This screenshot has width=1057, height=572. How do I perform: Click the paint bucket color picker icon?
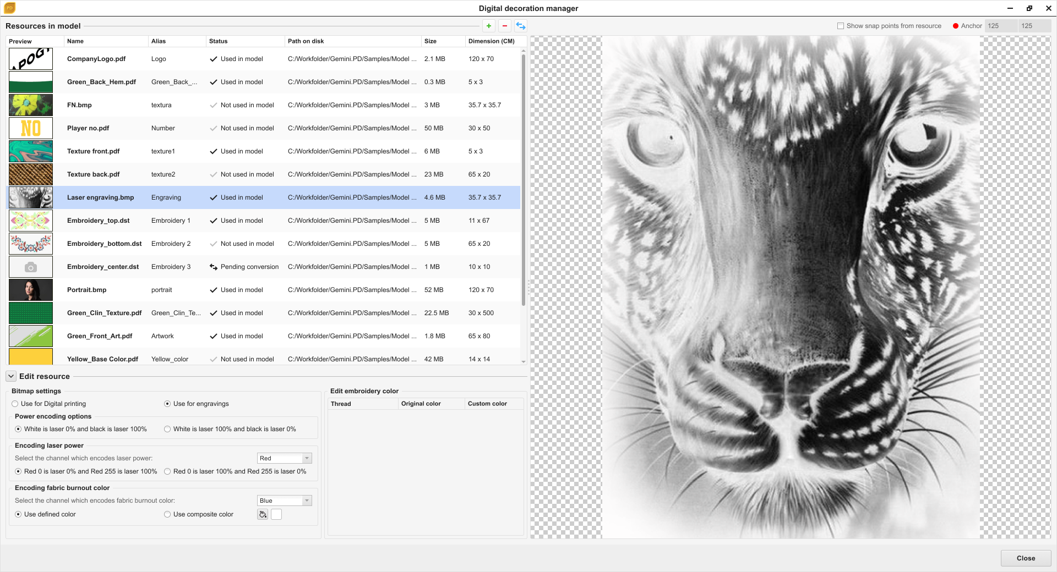pos(263,514)
